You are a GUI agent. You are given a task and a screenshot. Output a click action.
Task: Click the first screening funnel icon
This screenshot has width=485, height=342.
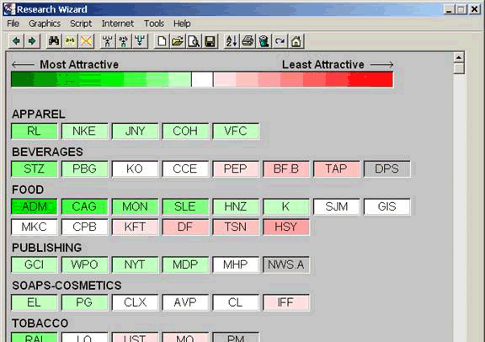(108, 41)
